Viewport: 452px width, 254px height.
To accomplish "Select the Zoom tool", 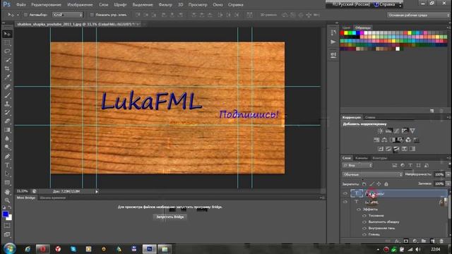I will click(7, 200).
